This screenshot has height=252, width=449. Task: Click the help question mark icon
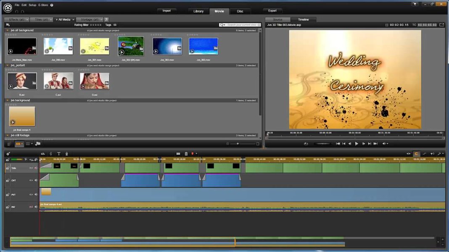click(52, 5)
